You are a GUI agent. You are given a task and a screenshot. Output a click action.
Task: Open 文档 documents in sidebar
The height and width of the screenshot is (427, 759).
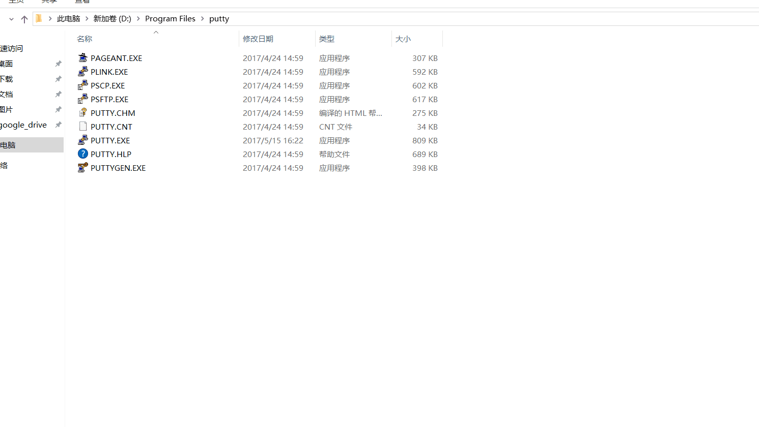7,94
